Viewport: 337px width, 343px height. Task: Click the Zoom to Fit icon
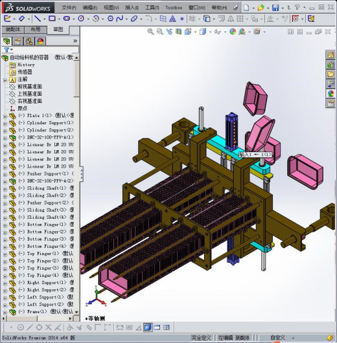[150, 32]
